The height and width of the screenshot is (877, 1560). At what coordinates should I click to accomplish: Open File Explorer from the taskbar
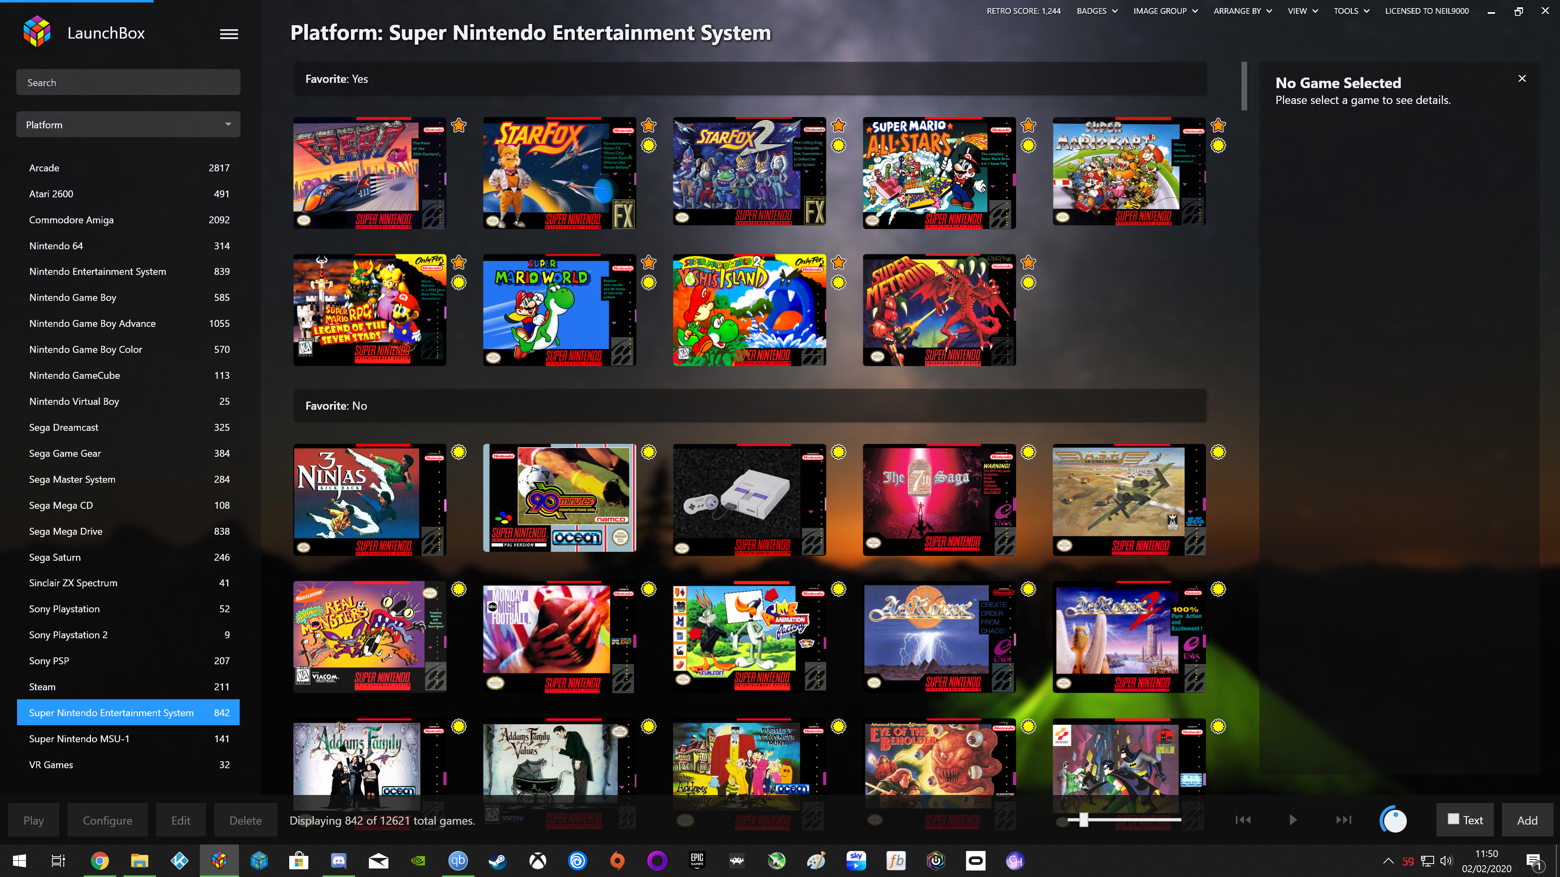139,861
